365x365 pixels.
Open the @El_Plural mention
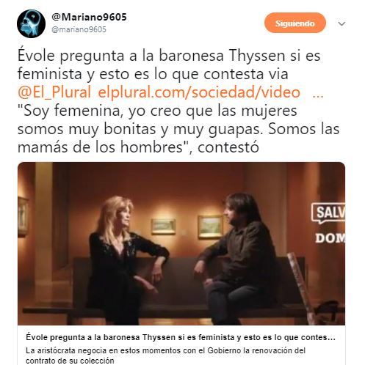pyautogui.click(x=54, y=92)
